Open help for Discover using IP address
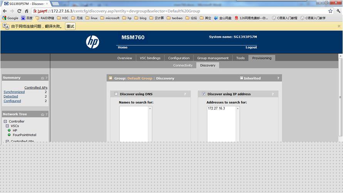Viewport: 343px width, 193px height. 273,94
